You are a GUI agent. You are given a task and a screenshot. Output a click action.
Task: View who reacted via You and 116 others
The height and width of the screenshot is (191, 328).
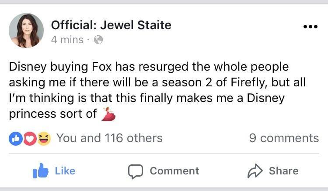tap(109, 138)
